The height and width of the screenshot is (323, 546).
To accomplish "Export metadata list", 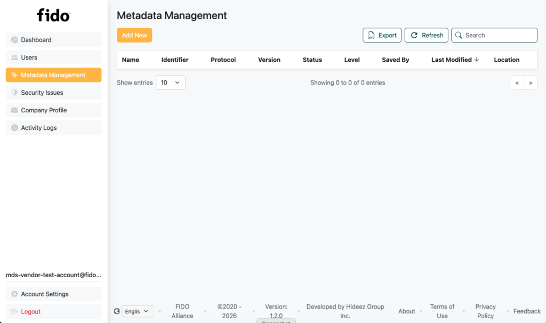I will [x=382, y=35].
